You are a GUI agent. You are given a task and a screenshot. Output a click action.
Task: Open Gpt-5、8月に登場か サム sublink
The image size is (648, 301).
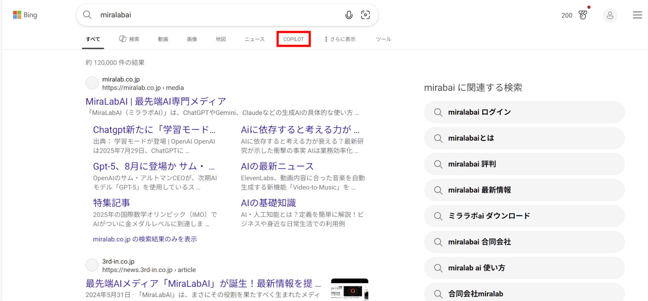pos(154,166)
